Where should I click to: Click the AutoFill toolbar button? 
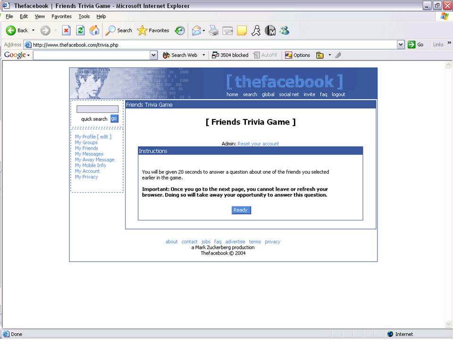265,55
